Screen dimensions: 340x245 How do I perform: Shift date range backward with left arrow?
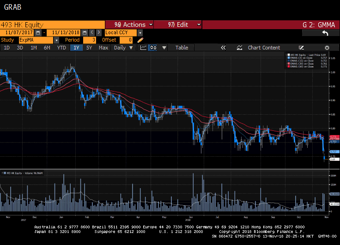(92, 32)
